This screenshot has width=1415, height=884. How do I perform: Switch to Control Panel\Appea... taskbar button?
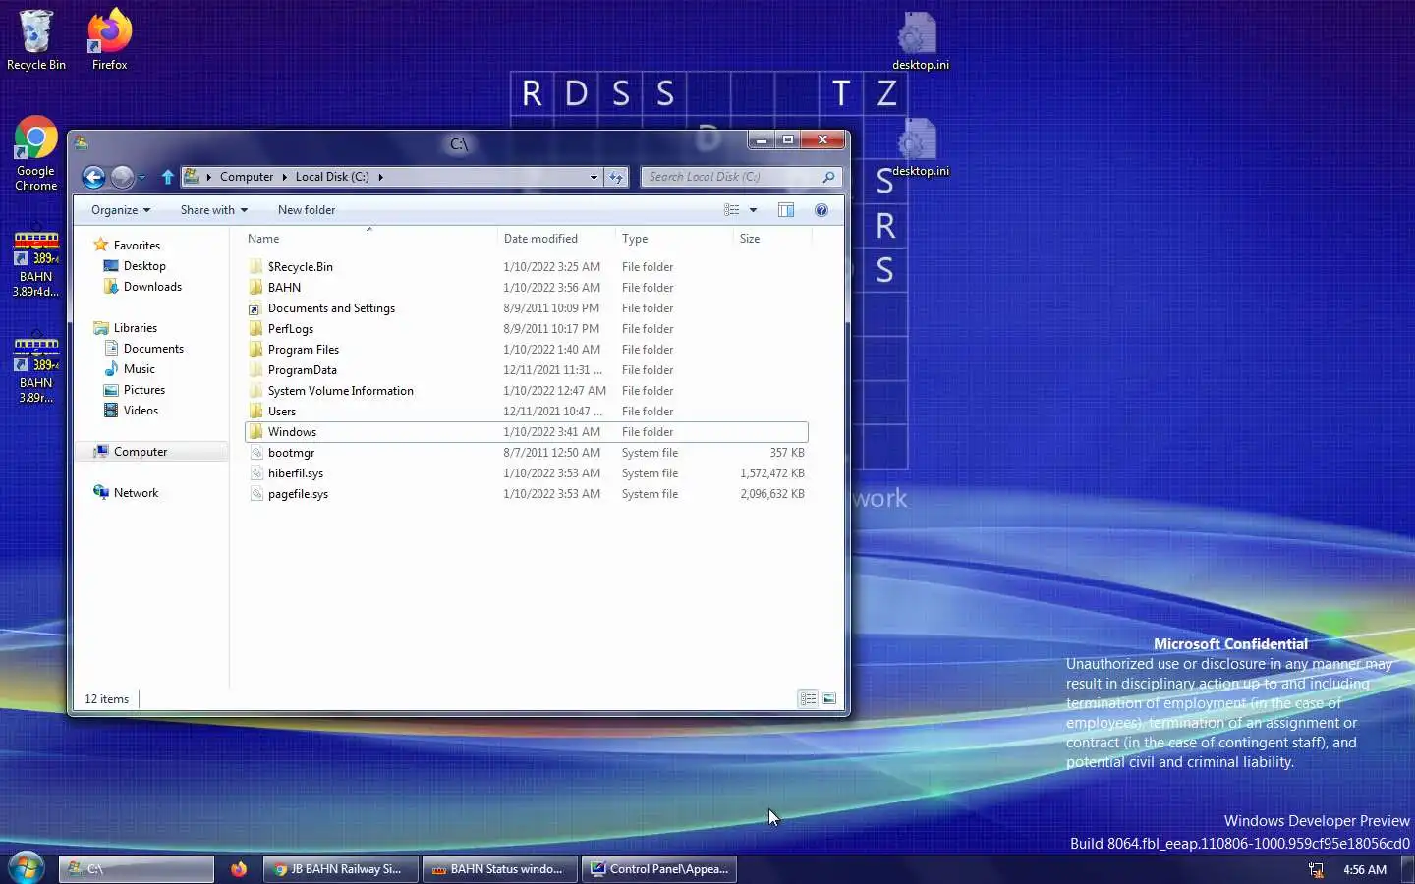(659, 869)
